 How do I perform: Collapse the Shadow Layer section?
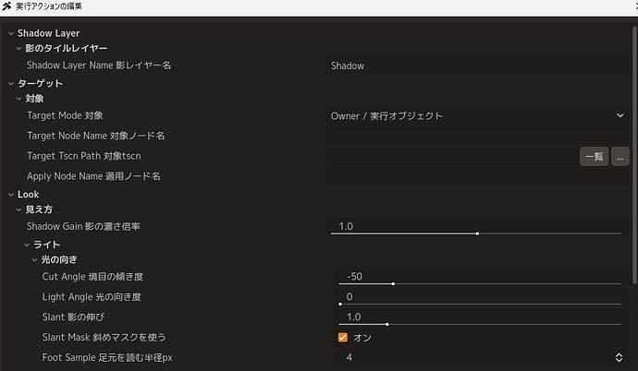[11, 34]
